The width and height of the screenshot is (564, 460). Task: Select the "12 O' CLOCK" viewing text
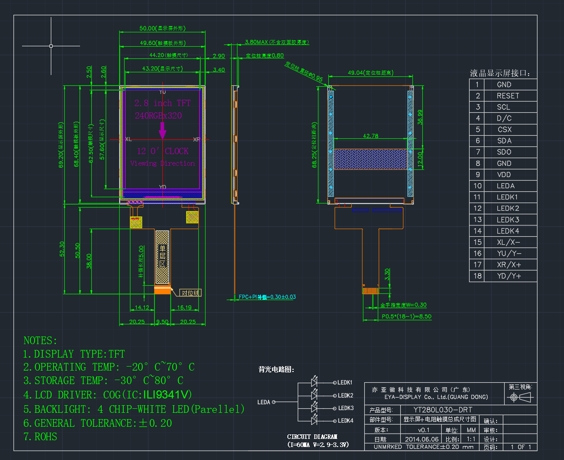pyautogui.click(x=163, y=151)
